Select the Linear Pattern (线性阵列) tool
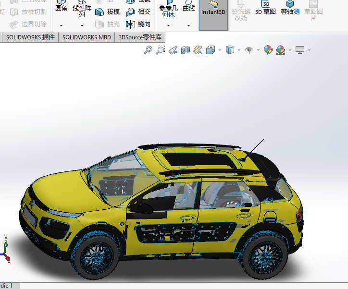The image size is (348, 289). [82, 9]
